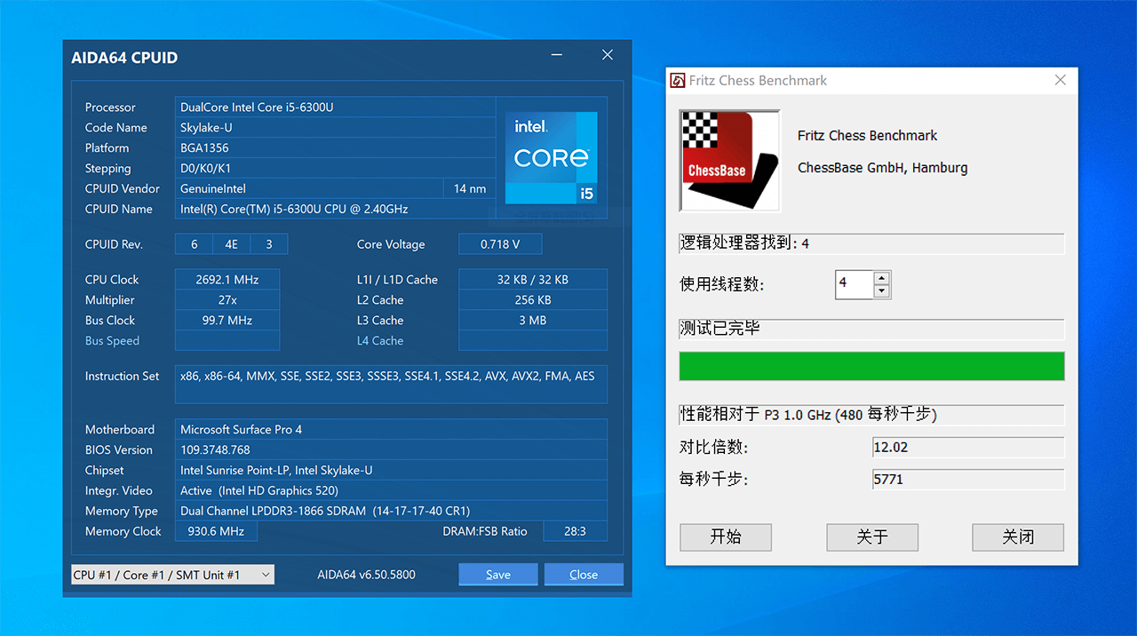Click the CPUID Name Intel(R) Core(TM) i5-6300U value
The width and height of the screenshot is (1137, 636).
[335, 209]
